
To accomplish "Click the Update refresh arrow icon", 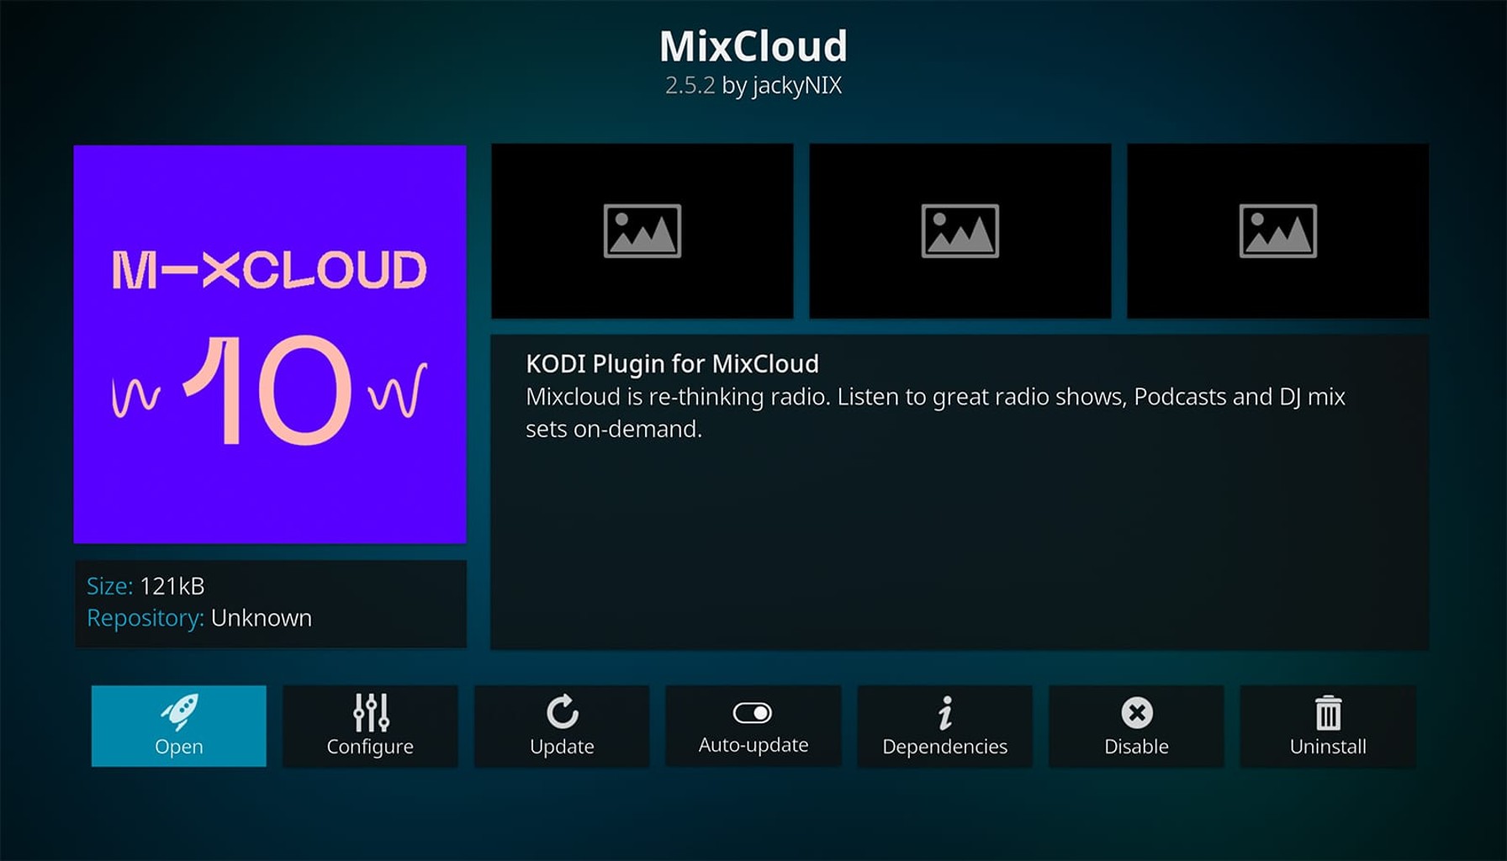I will (x=562, y=712).
